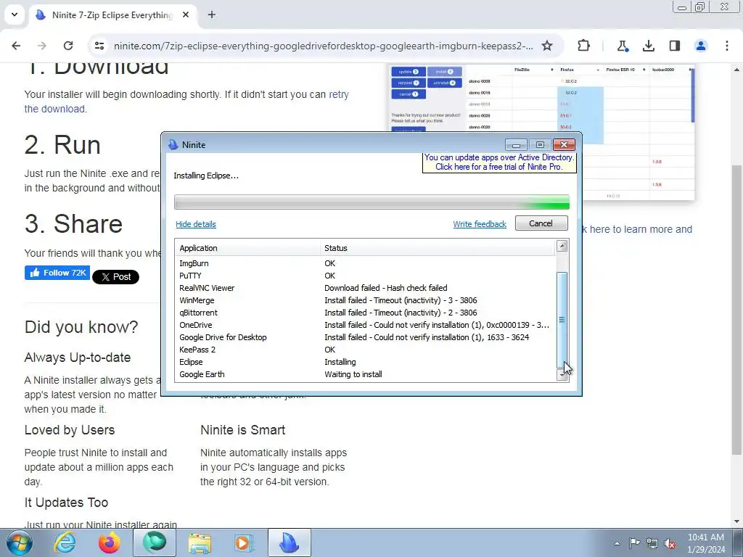Viewport: 743px width, 557px height.
Task: Click the Status column header
Action: [437, 248]
